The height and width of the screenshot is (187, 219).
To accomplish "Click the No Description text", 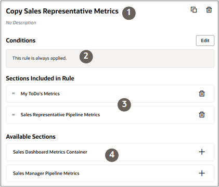I will tap(21, 23).
